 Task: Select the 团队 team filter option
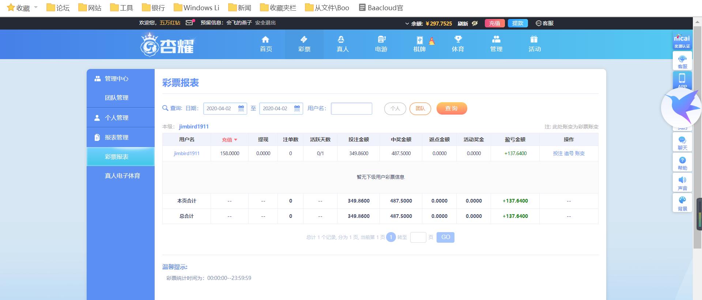tap(420, 109)
